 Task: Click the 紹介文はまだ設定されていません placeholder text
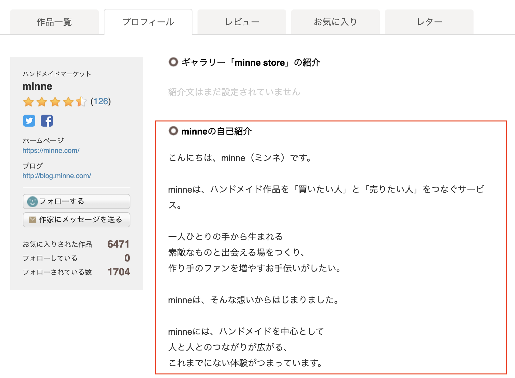234,92
